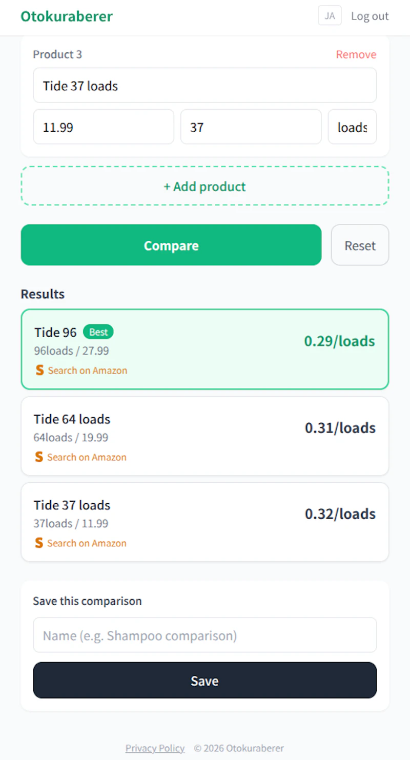Click the Best badge on Tide 96
This screenshot has width=410, height=760.
click(x=98, y=332)
